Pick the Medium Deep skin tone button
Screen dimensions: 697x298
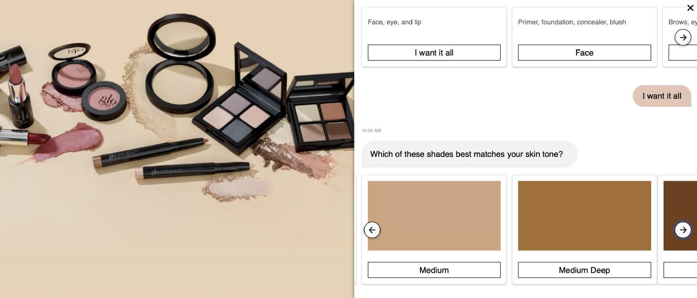click(x=584, y=270)
